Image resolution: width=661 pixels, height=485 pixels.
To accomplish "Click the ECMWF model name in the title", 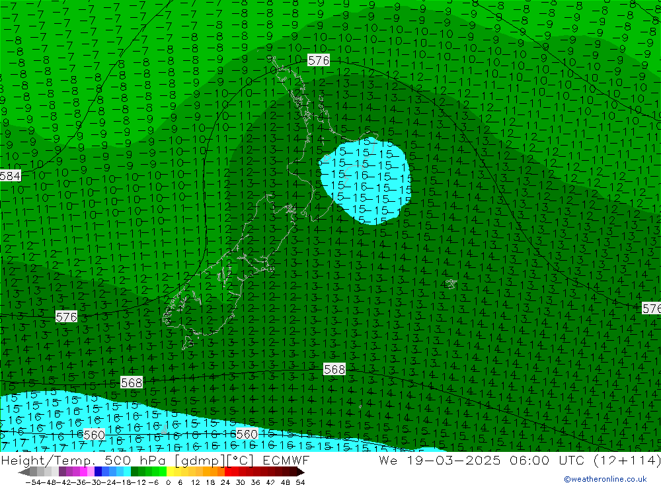I will coord(286,461).
